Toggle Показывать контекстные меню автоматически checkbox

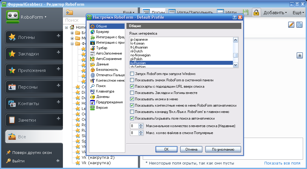(x=132, y=105)
